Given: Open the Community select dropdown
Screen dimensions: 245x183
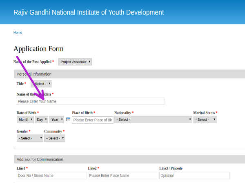Looking at the screenshot, I should (x=55, y=138).
